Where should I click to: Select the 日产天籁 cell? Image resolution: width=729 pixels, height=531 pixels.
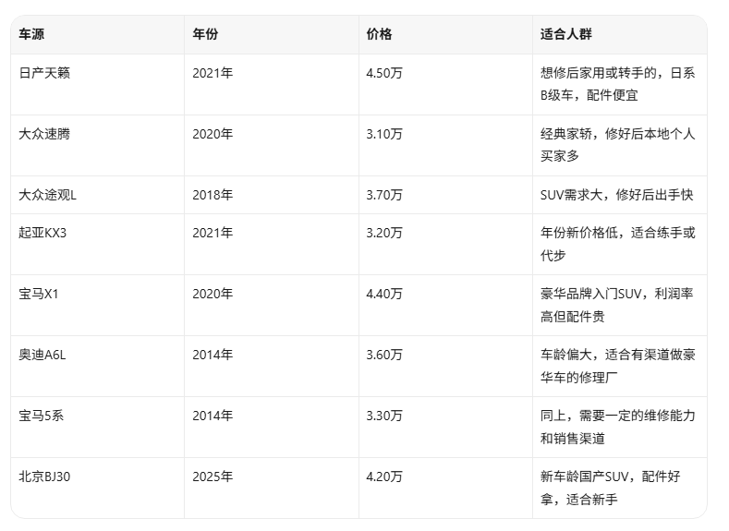pos(98,85)
